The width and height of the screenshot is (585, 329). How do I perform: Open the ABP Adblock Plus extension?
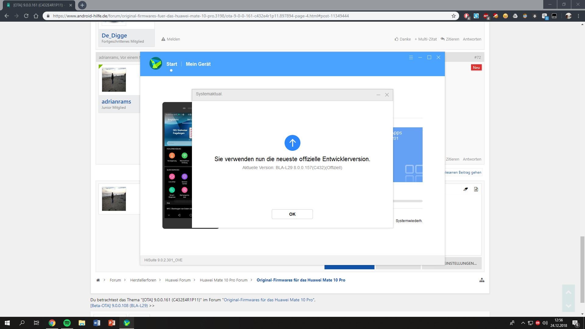(x=486, y=16)
